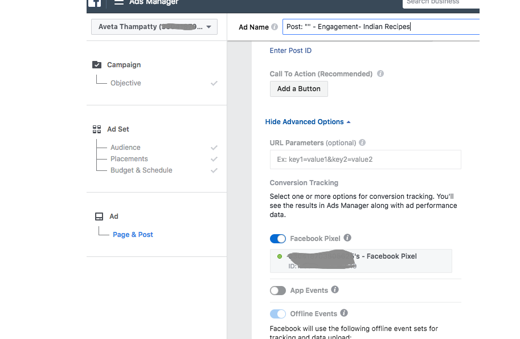Click the Enter Post ID link
This screenshot has width=520, height=339.
coord(290,50)
